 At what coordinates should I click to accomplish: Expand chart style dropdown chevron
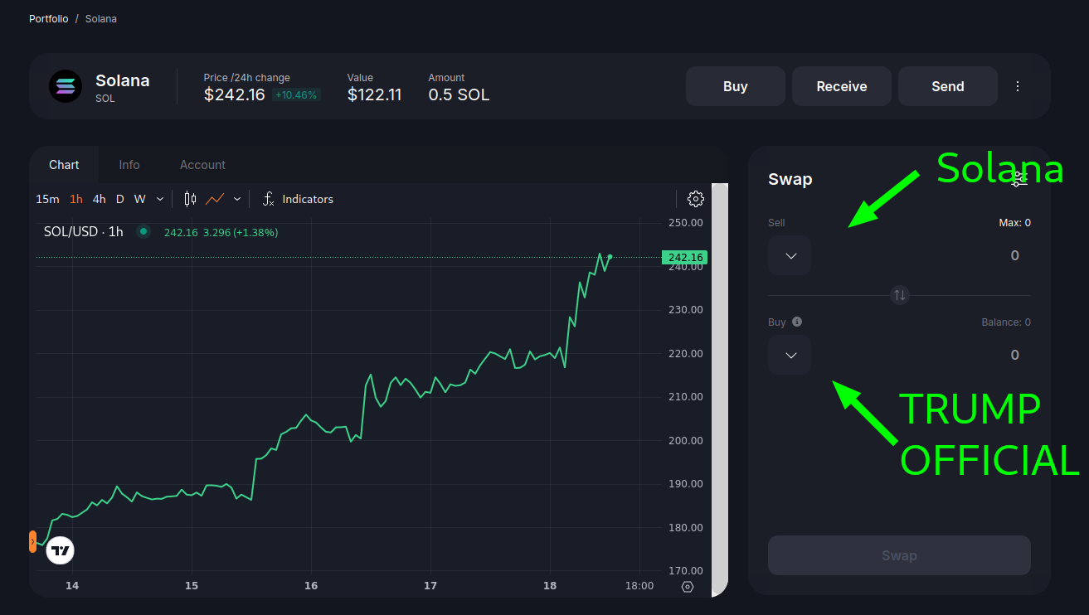(x=237, y=199)
